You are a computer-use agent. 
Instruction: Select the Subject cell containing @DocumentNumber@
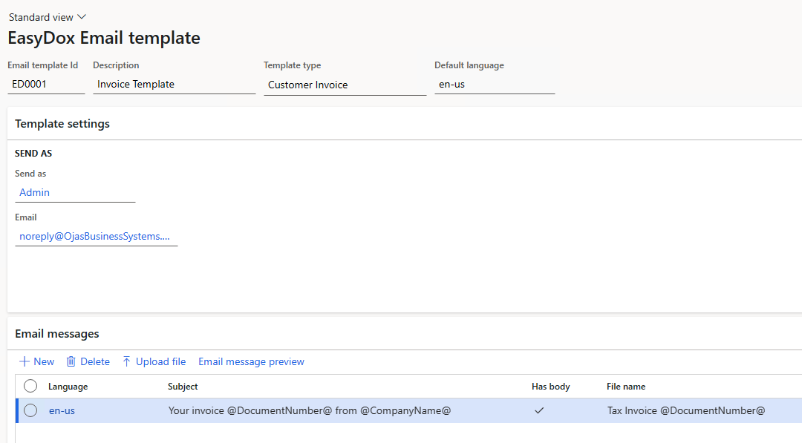(311, 410)
